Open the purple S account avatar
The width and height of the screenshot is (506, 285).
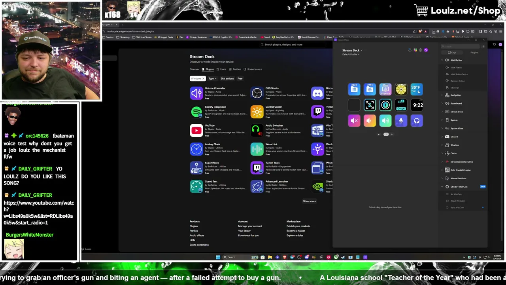click(426, 50)
